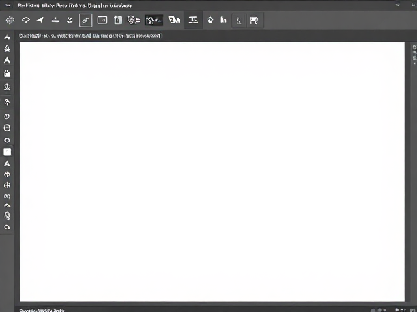Screen dimensions: 417x312
Task: Click the droplet-shaped icon in top toolbar
Action: [210, 20]
